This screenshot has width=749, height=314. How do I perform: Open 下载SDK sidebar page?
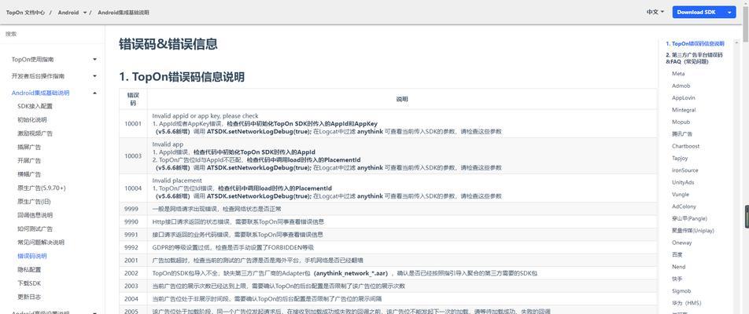29,283
